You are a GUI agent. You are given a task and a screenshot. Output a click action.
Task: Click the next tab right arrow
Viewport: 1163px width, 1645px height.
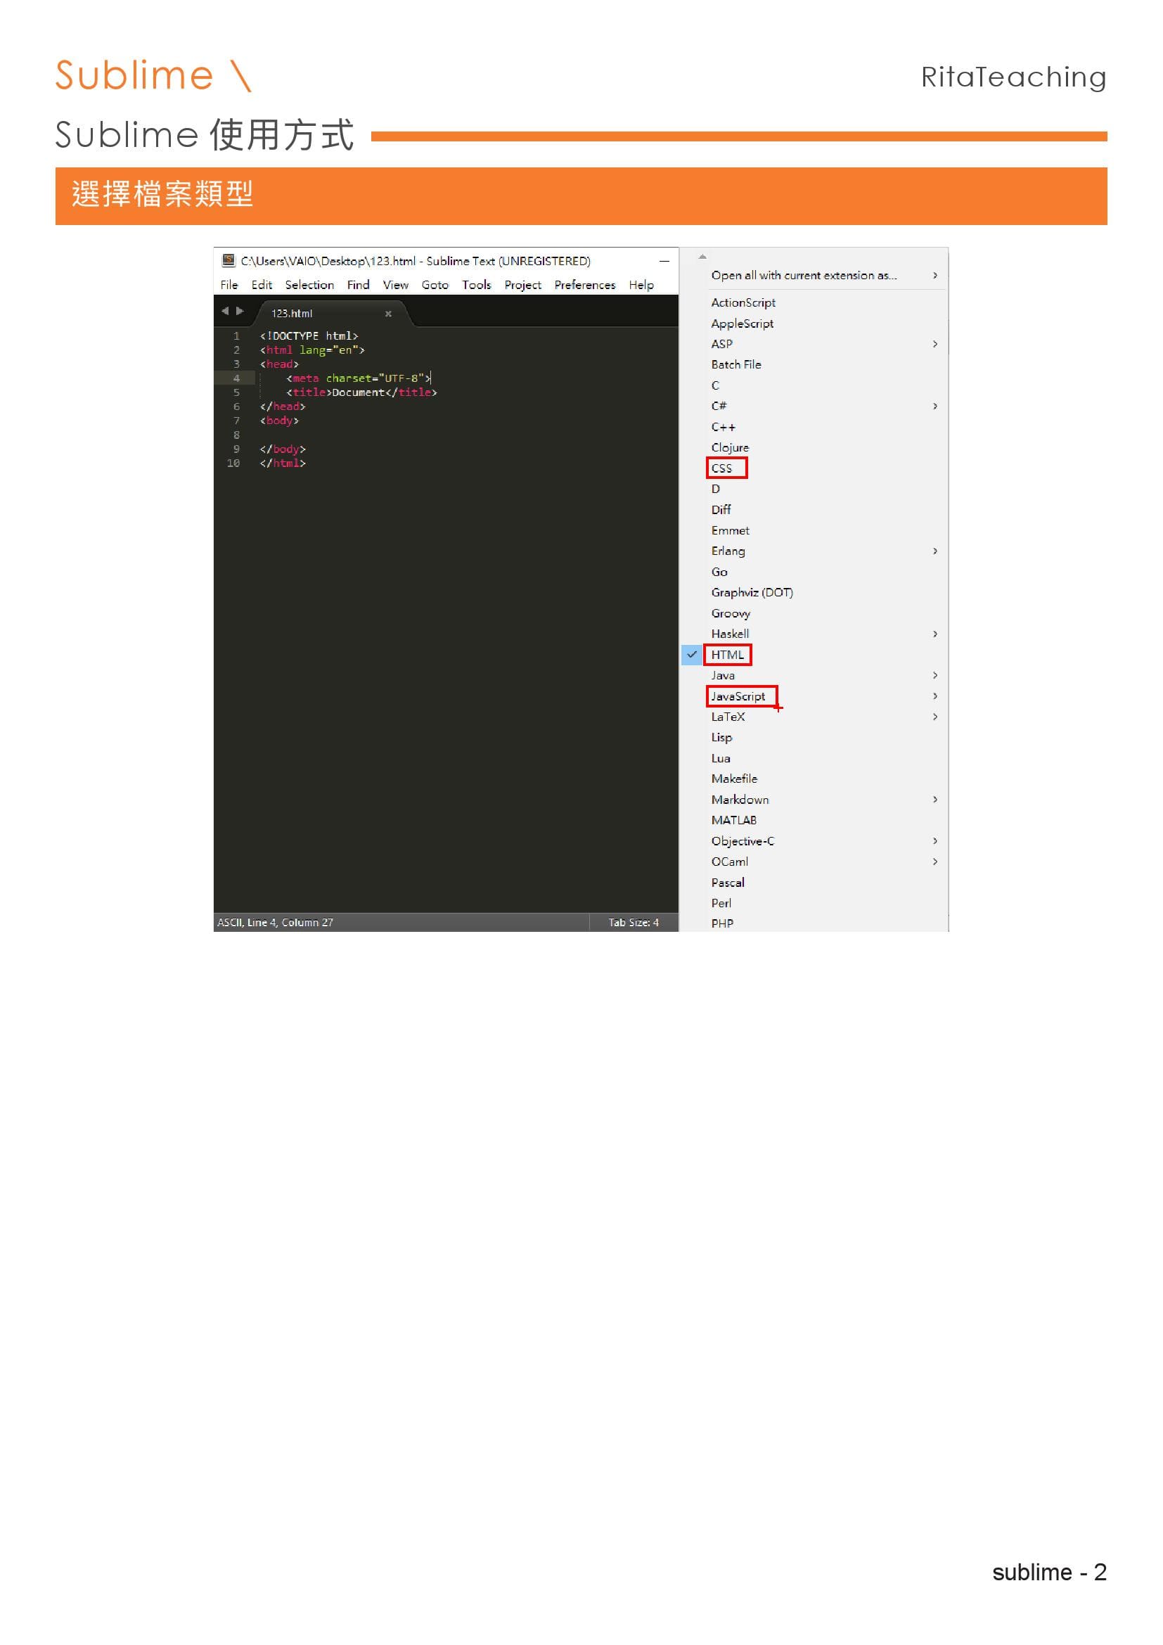coord(240,311)
